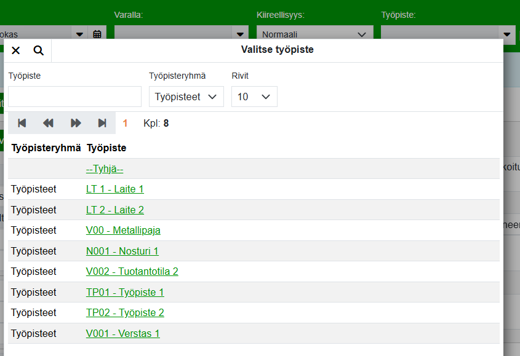Screen dimensions: 520x356
Task: Expand the Varalla dropdown arrow
Action: click(x=241, y=34)
